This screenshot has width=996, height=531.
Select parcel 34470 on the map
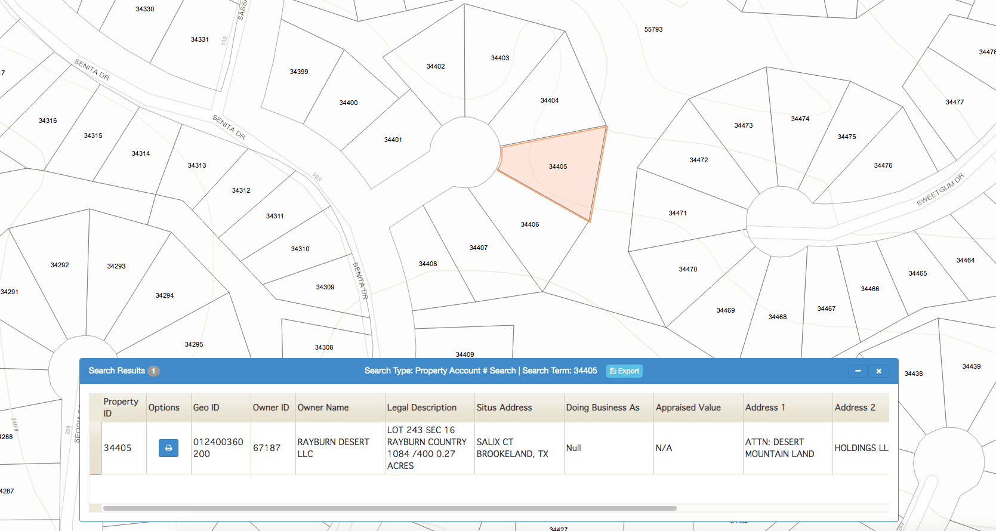tap(688, 269)
